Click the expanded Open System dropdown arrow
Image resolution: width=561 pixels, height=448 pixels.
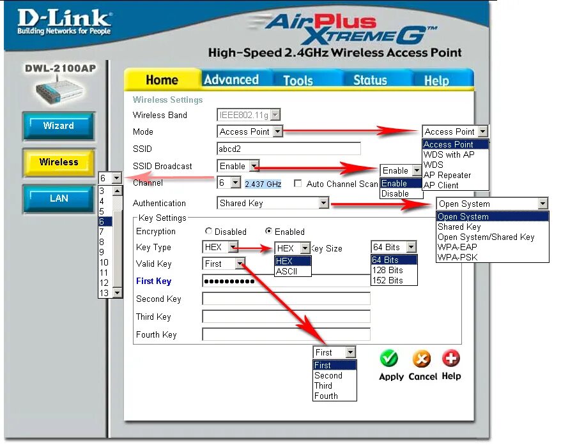click(542, 204)
